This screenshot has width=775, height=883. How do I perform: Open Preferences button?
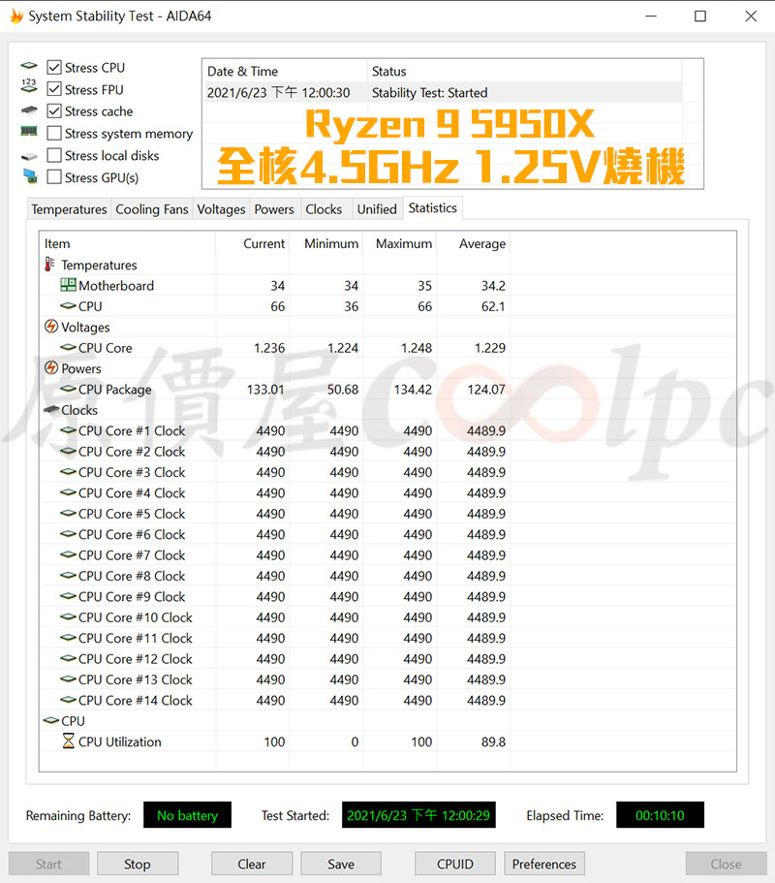click(x=544, y=864)
